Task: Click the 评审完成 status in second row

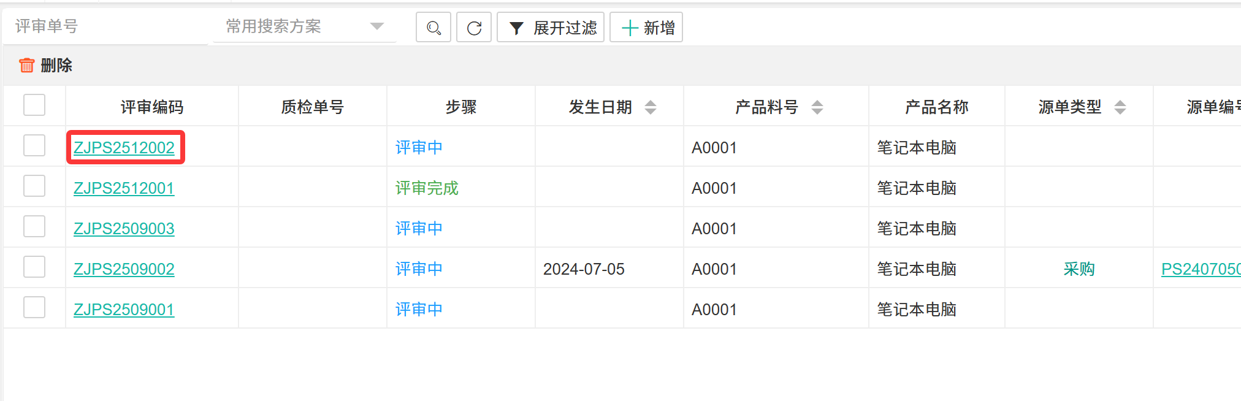Action: pyautogui.click(x=427, y=188)
